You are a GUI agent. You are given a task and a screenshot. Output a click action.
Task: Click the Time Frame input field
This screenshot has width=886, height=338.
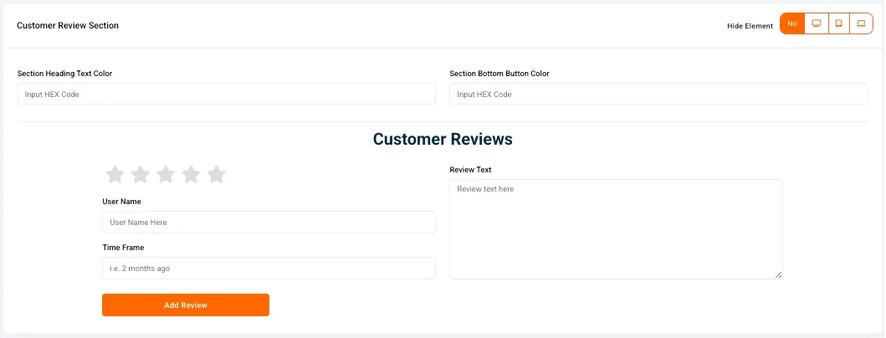[269, 269]
